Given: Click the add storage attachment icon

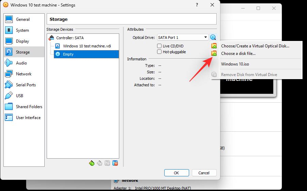Looking at the screenshot, I should (x=107, y=163).
